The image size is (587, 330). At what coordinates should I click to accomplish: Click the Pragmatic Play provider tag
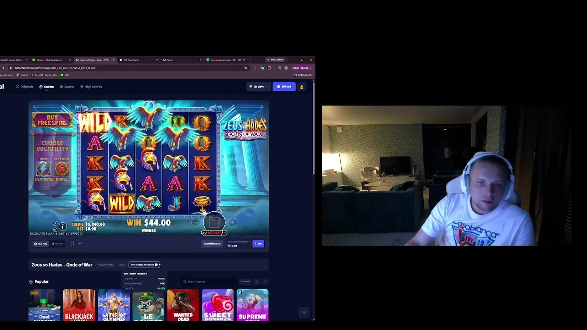click(x=105, y=265)
